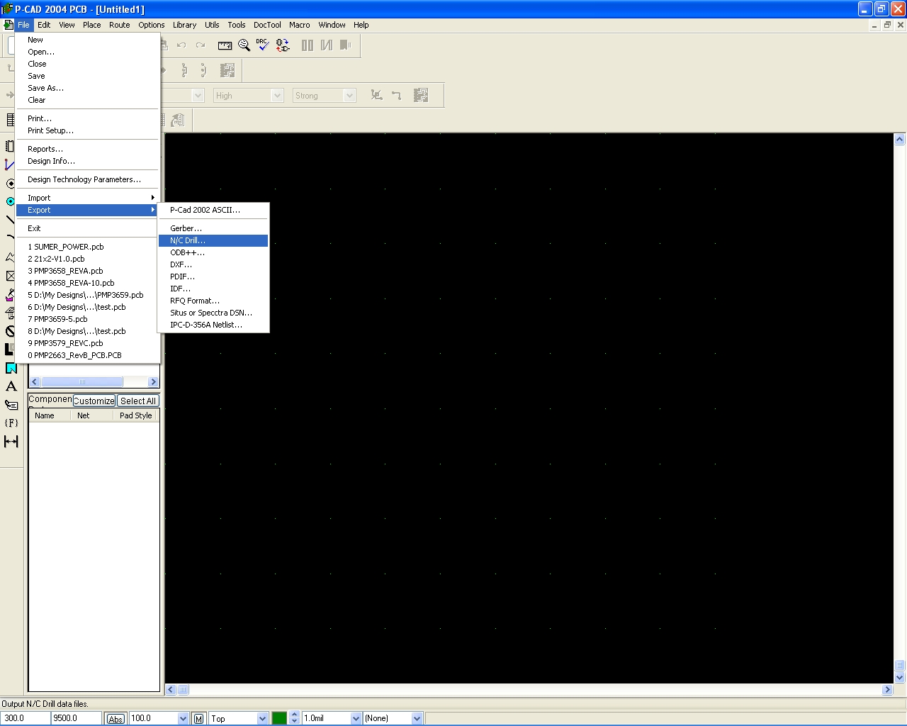Click the Pad Style column header

(x=135, y=415)
